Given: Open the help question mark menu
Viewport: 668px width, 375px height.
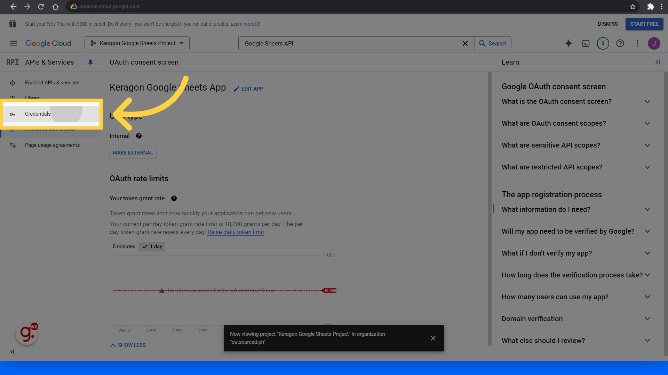Looking at the screenshot, I should 620,43.
